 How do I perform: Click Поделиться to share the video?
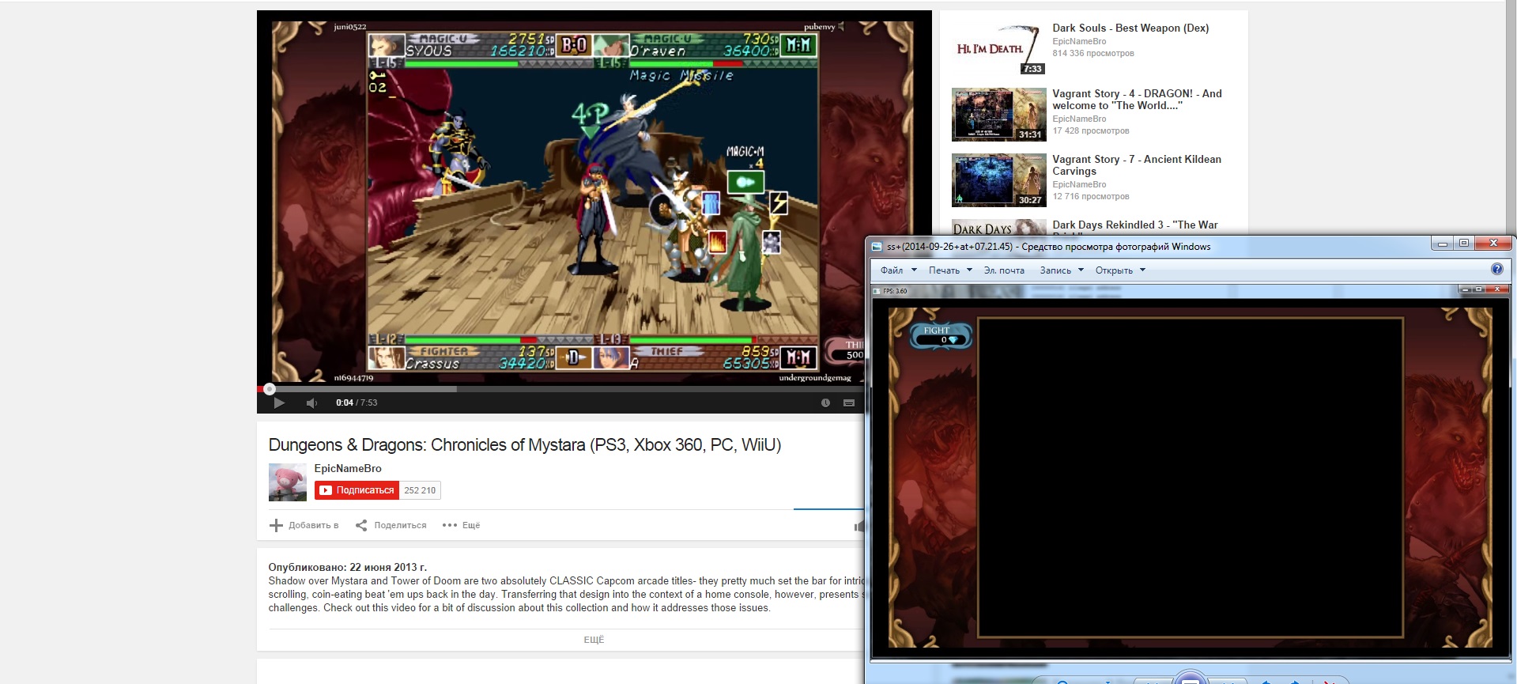coord(400,525)
